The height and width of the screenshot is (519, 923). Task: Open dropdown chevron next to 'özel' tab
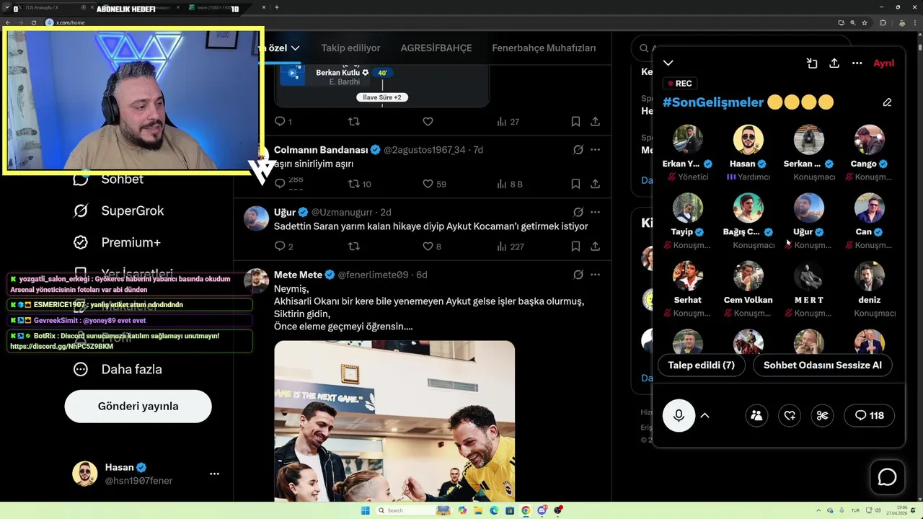[x=295, y=48]
